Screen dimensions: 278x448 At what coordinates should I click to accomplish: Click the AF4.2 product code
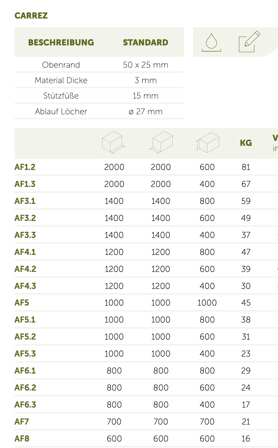coord(25,269)
